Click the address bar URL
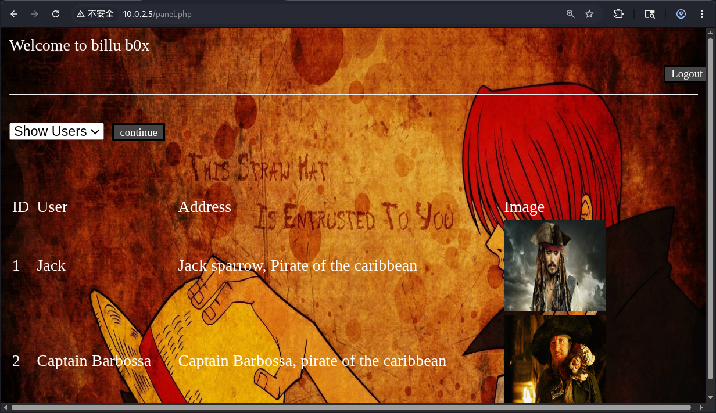Screen dimensions: 716x413 (157, 14)
